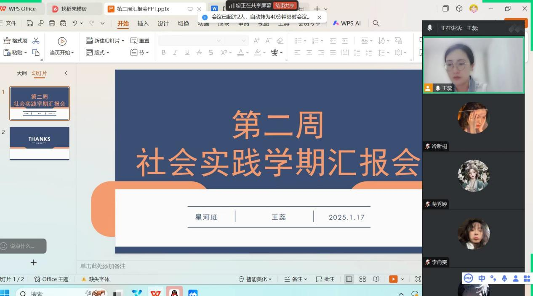Switch to the 大纲 outline tab
This screenshot has height=296, width=533.
pyautogui.click(x=21, y=73)
